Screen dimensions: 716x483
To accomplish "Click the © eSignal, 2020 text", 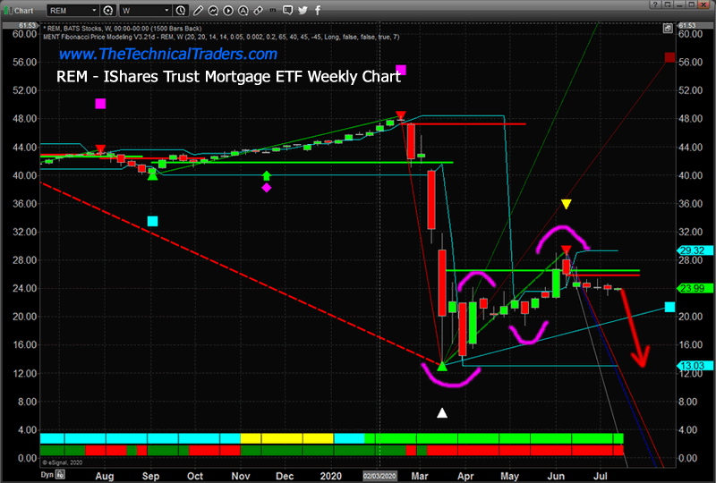I will (x=63, y=463).
